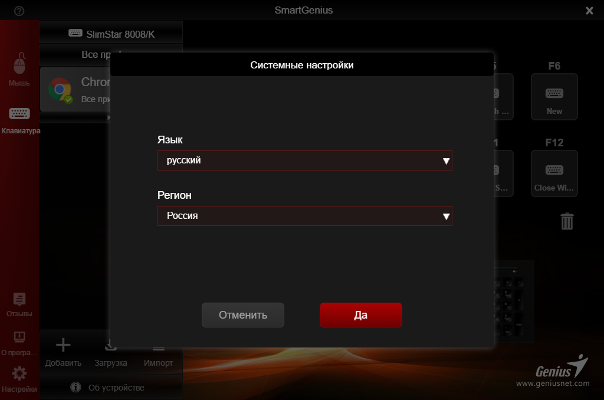Select the Chrome application profile

point(75,89)
